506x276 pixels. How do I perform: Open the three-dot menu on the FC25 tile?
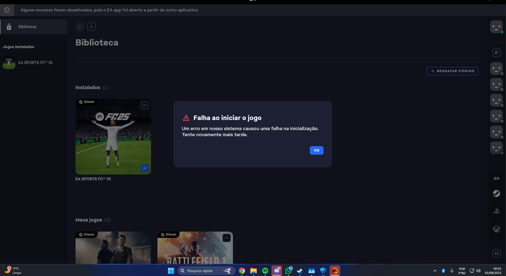pos(144,105)
